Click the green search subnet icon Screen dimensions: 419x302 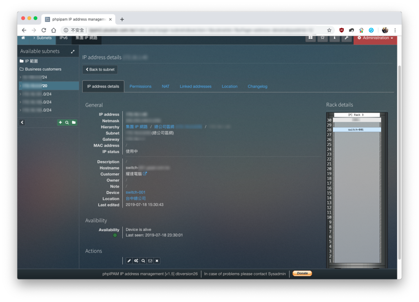click(67, 123)
